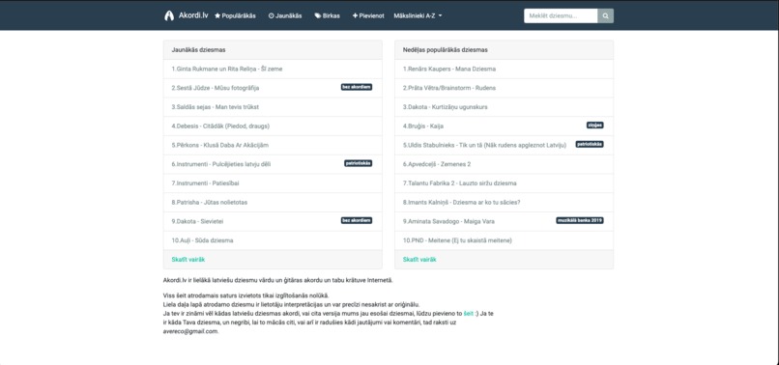Open Imants Kalniņš - Dziesma ar ko tu sācies?

tap(462, 202)
